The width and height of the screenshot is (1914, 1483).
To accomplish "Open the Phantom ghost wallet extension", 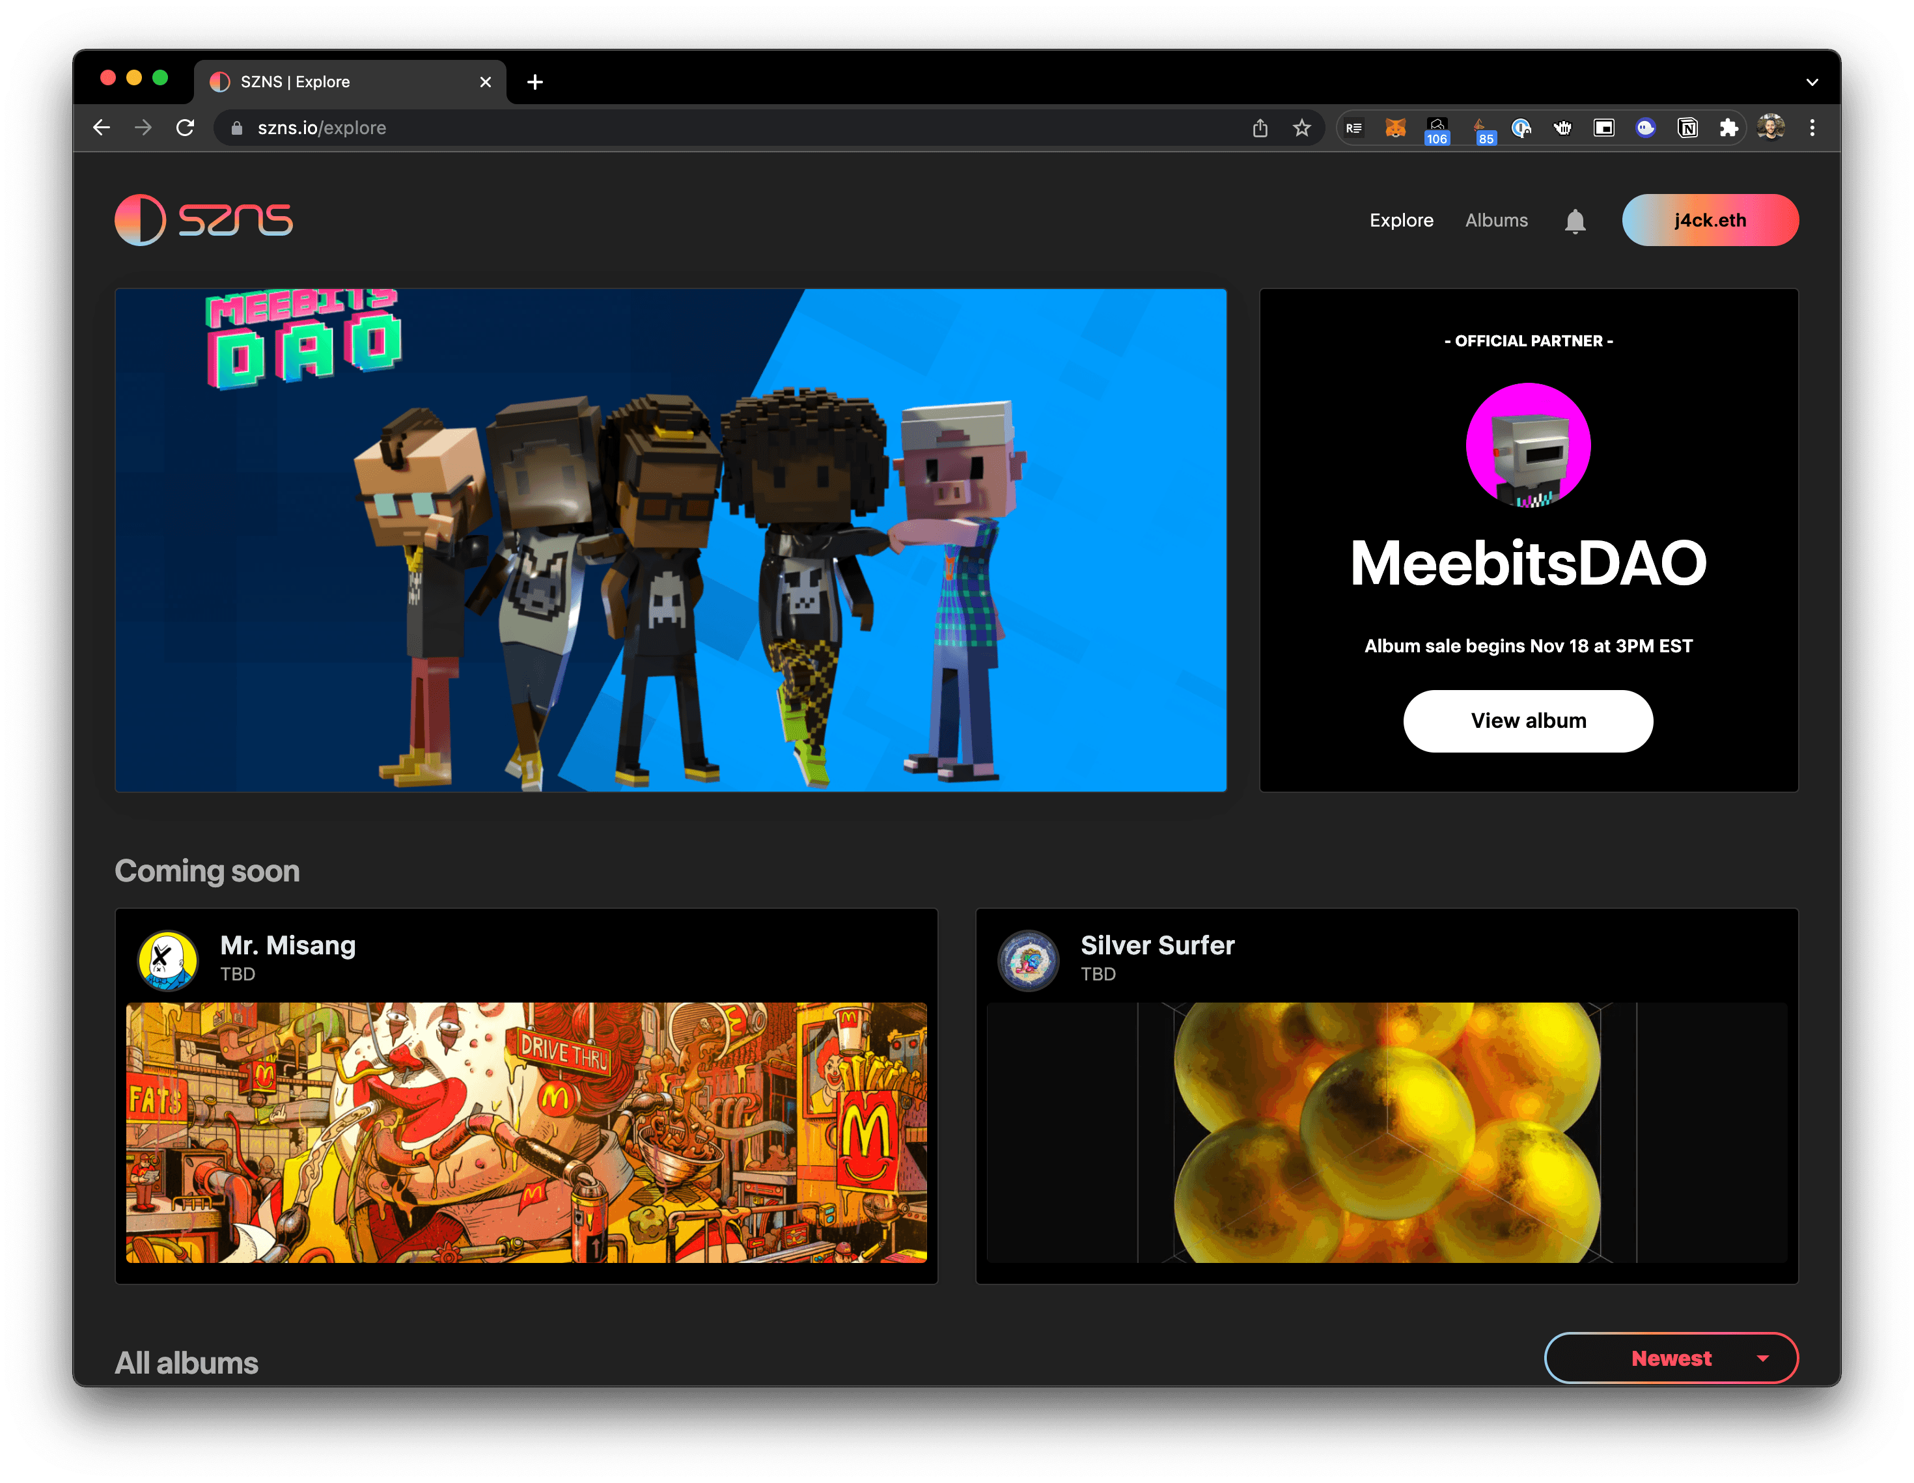I will click(x=1646, y=128).
